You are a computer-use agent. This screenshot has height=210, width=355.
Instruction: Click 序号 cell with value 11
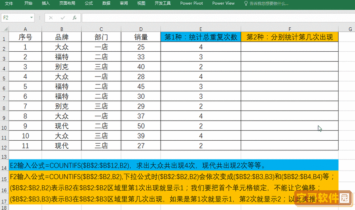coord(25,146)
